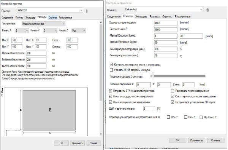Click the Мин. Y input field

tap(17, 47)
